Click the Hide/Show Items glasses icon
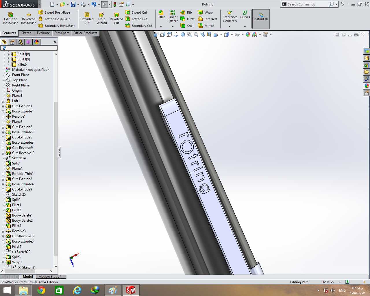The image size is (370, 296). [237, 34]
